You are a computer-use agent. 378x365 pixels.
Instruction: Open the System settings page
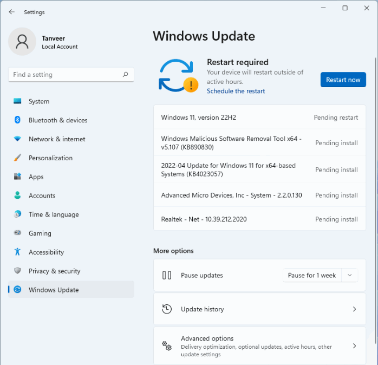click(71, 101)
